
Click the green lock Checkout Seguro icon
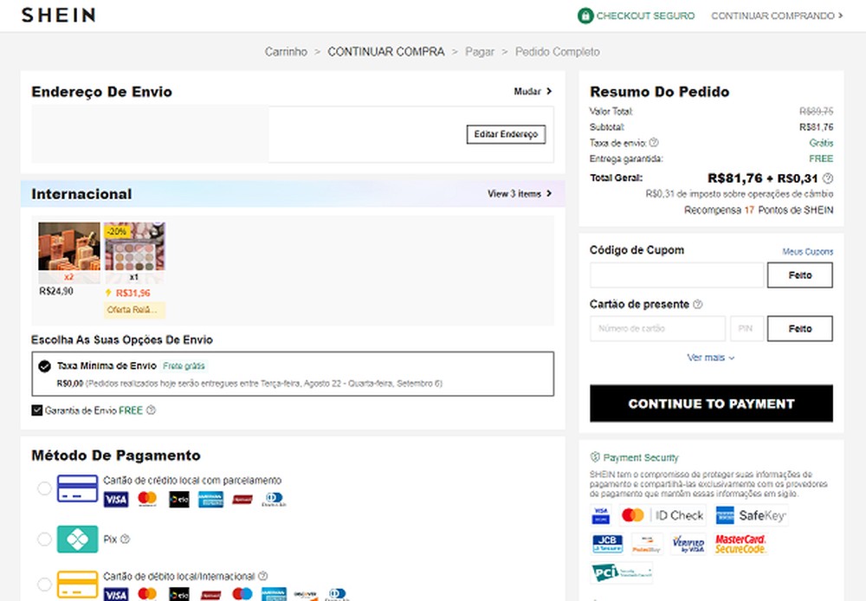[x=586, y=16]
